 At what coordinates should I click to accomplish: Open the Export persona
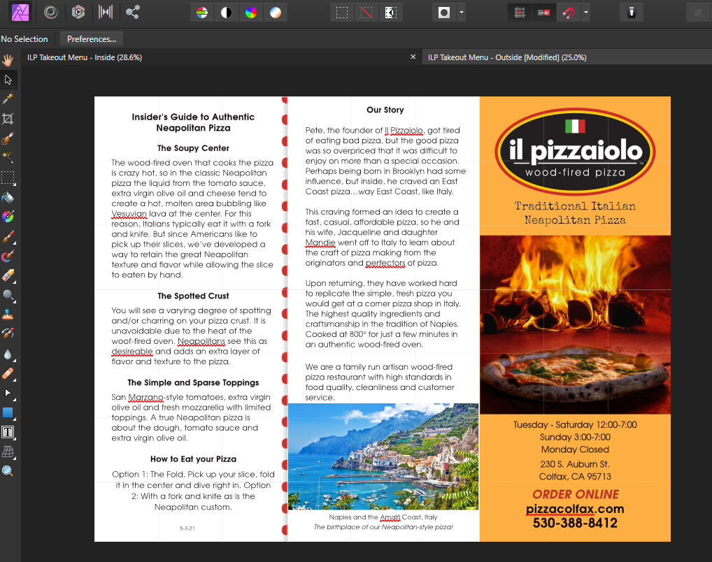(x=133, y=13)
